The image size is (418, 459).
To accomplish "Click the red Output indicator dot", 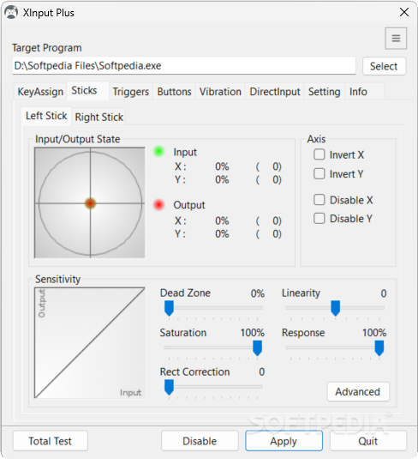I will pyautogui.click(x=158, y=204).
